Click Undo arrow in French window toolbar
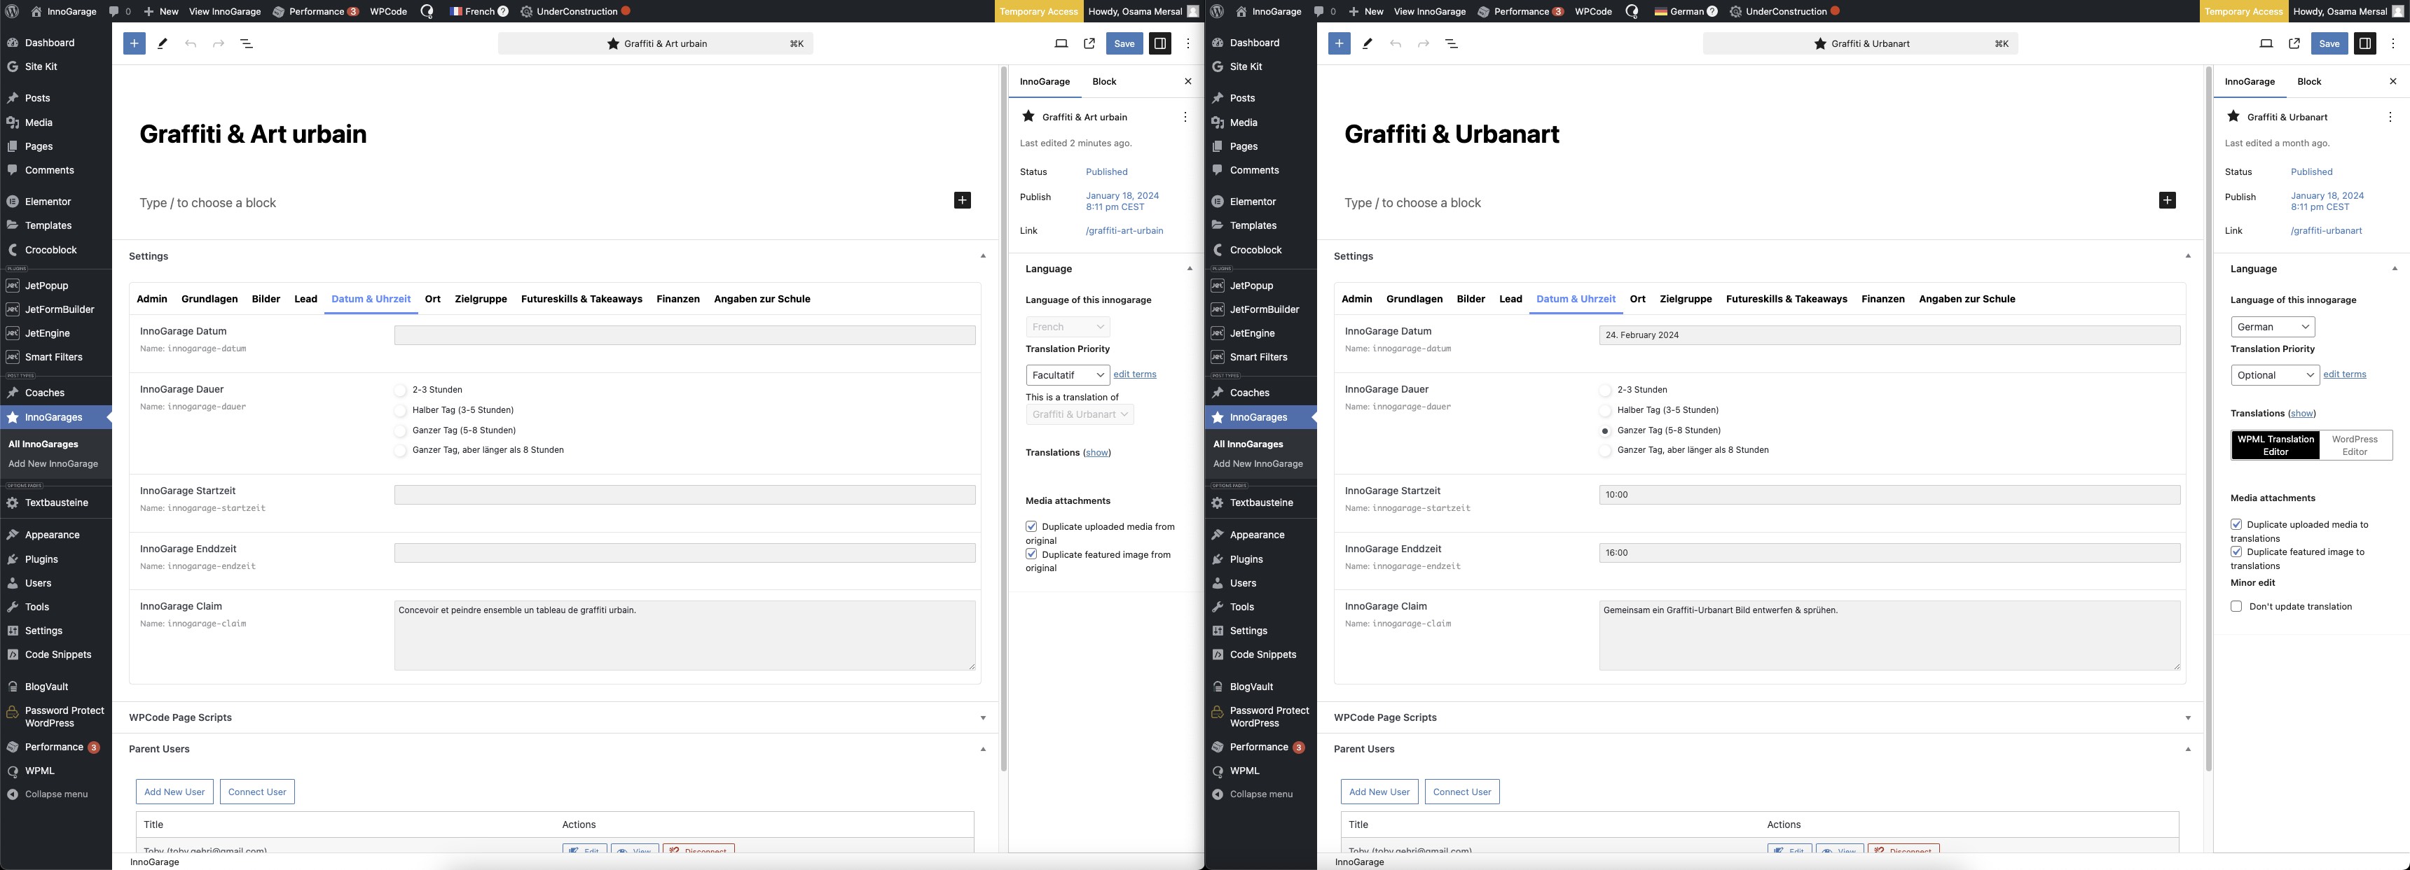Image resolution: width=2410 pixels, height=870 pixels. click(x=190, y=43)
